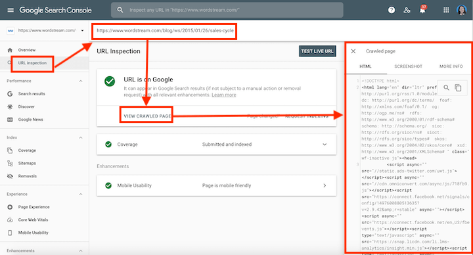Open the Discover report

tap(26, 106)
